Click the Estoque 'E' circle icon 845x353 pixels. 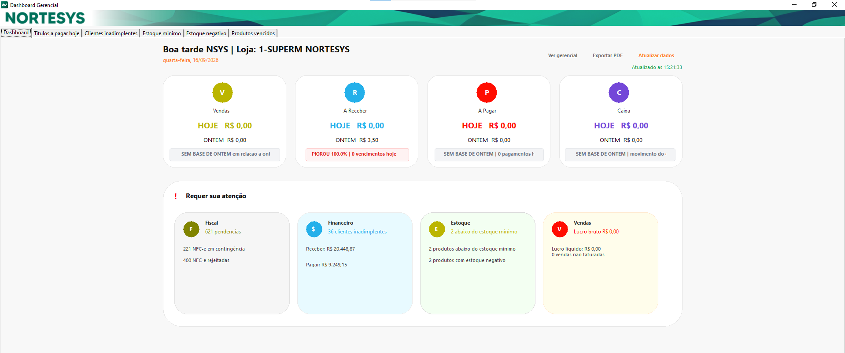[437, 229]
